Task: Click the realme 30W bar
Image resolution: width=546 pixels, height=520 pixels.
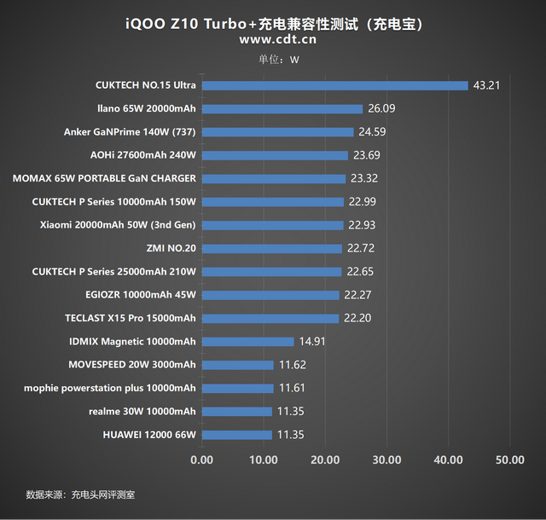Action: pyautogui.click(x=237, y=412)
